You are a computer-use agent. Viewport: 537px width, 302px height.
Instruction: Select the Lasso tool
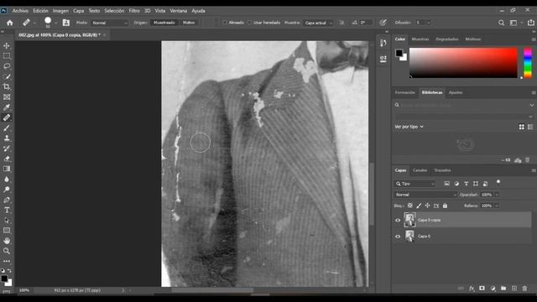coord(7,66)
